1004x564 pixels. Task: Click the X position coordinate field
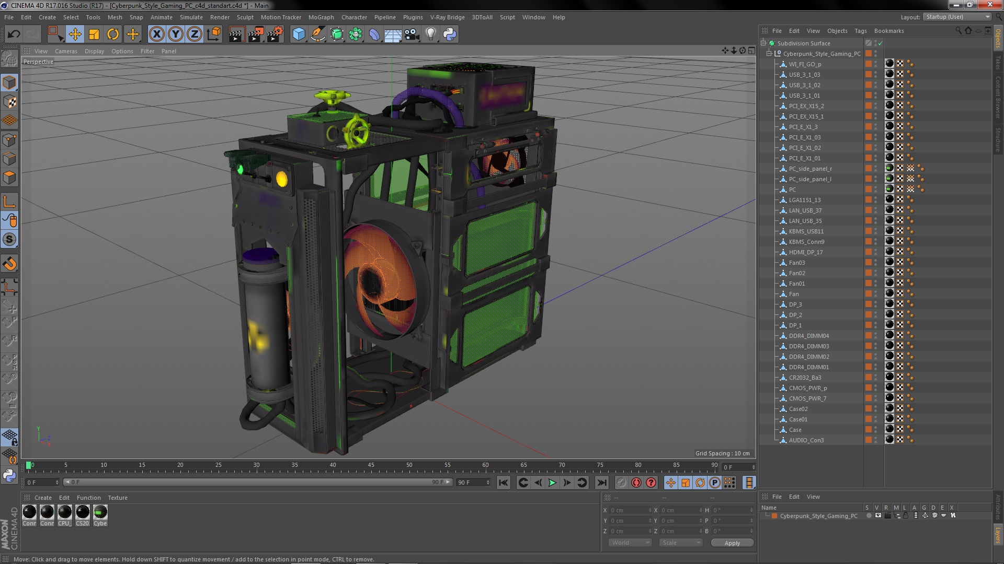coord(630,510)
